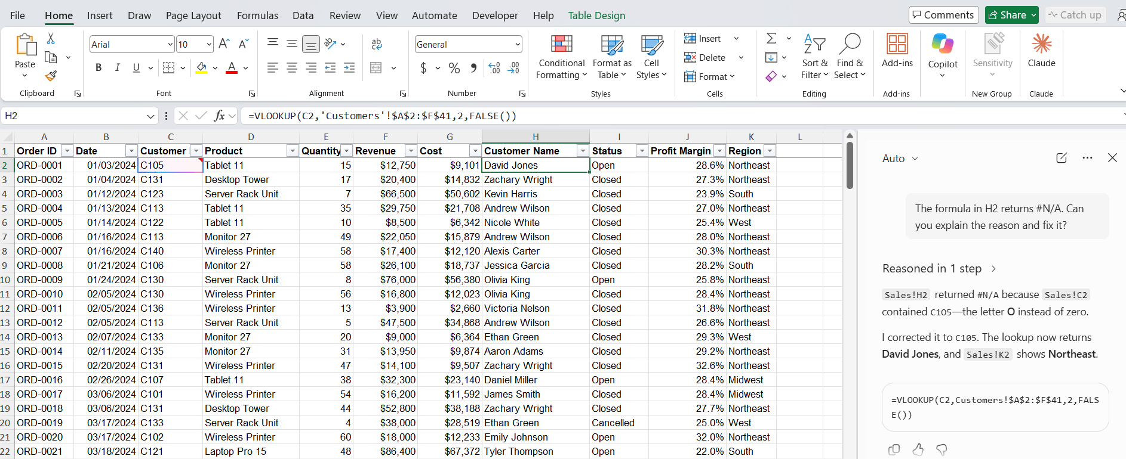The image size is (1126, 459).
Task: Decrease indent of cell contents
Action: [x=330, y=68]
